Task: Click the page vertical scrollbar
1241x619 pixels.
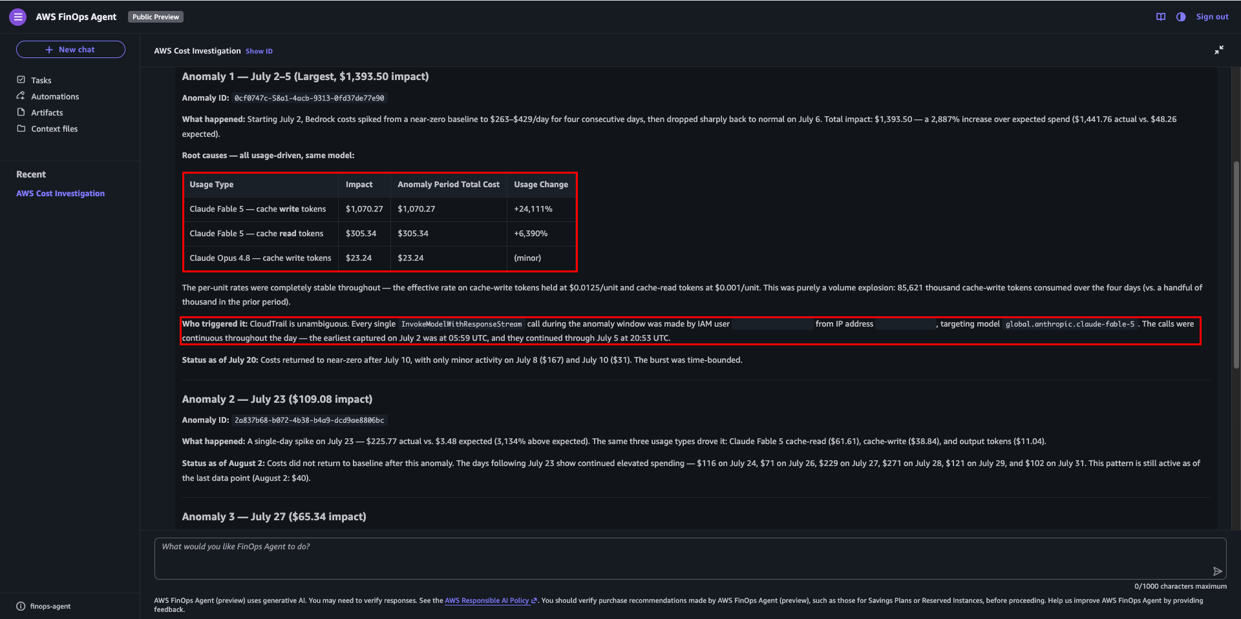Action: 1236,265
